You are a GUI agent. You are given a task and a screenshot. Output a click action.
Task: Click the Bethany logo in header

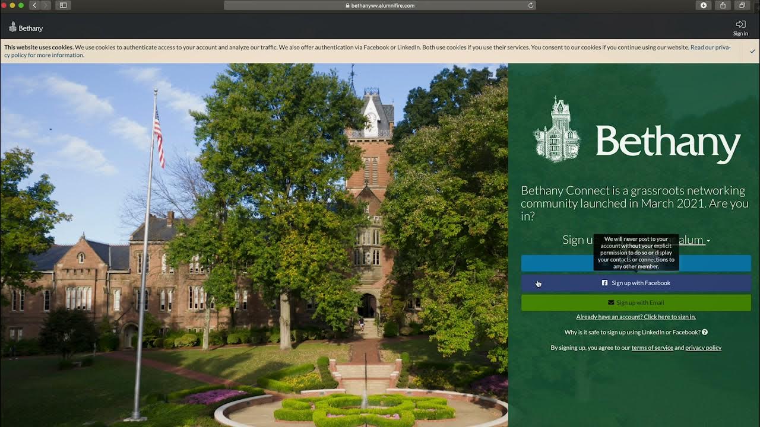tap(26, 27)
